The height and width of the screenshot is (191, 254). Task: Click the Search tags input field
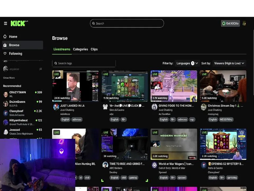point(84,63)
